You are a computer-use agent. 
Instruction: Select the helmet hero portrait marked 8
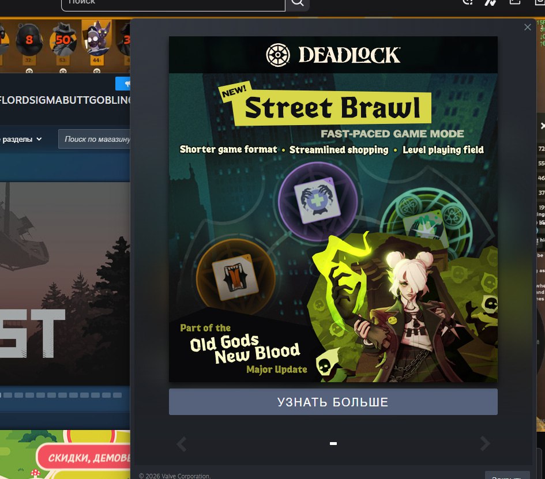pos(29,40)
